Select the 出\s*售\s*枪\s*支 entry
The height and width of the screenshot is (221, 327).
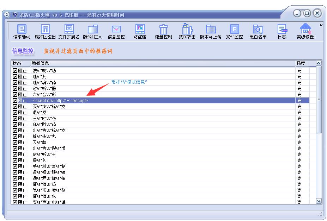pyautogui.click(x=49, y=131)
